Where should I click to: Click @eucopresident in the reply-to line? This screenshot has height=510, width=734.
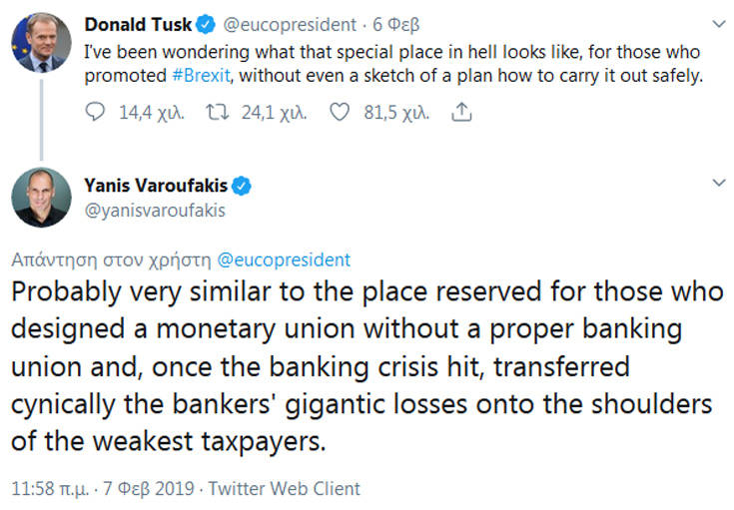click(x=283, y=260)
